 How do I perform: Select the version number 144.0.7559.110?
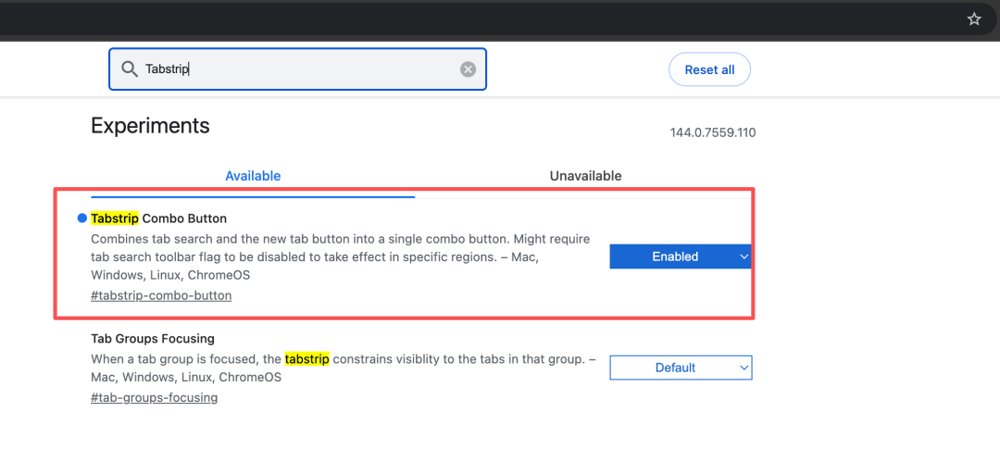(x=712, y=132)
